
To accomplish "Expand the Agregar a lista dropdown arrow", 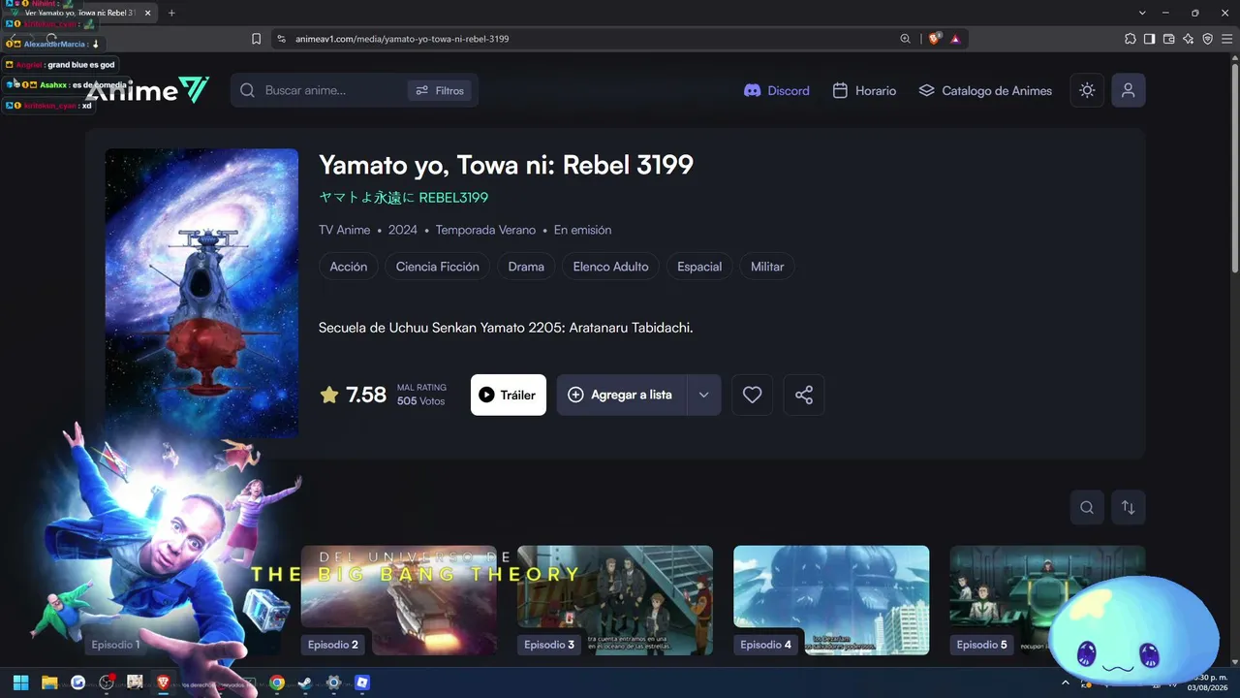I will tap(704, 395).
